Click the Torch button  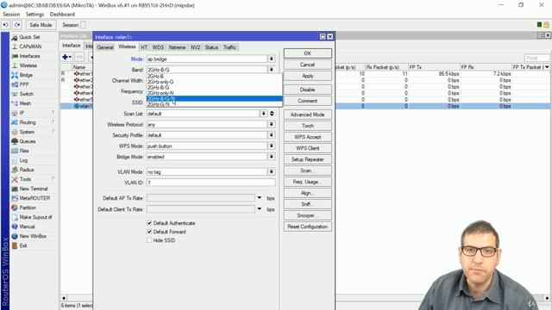pos(307,126)
